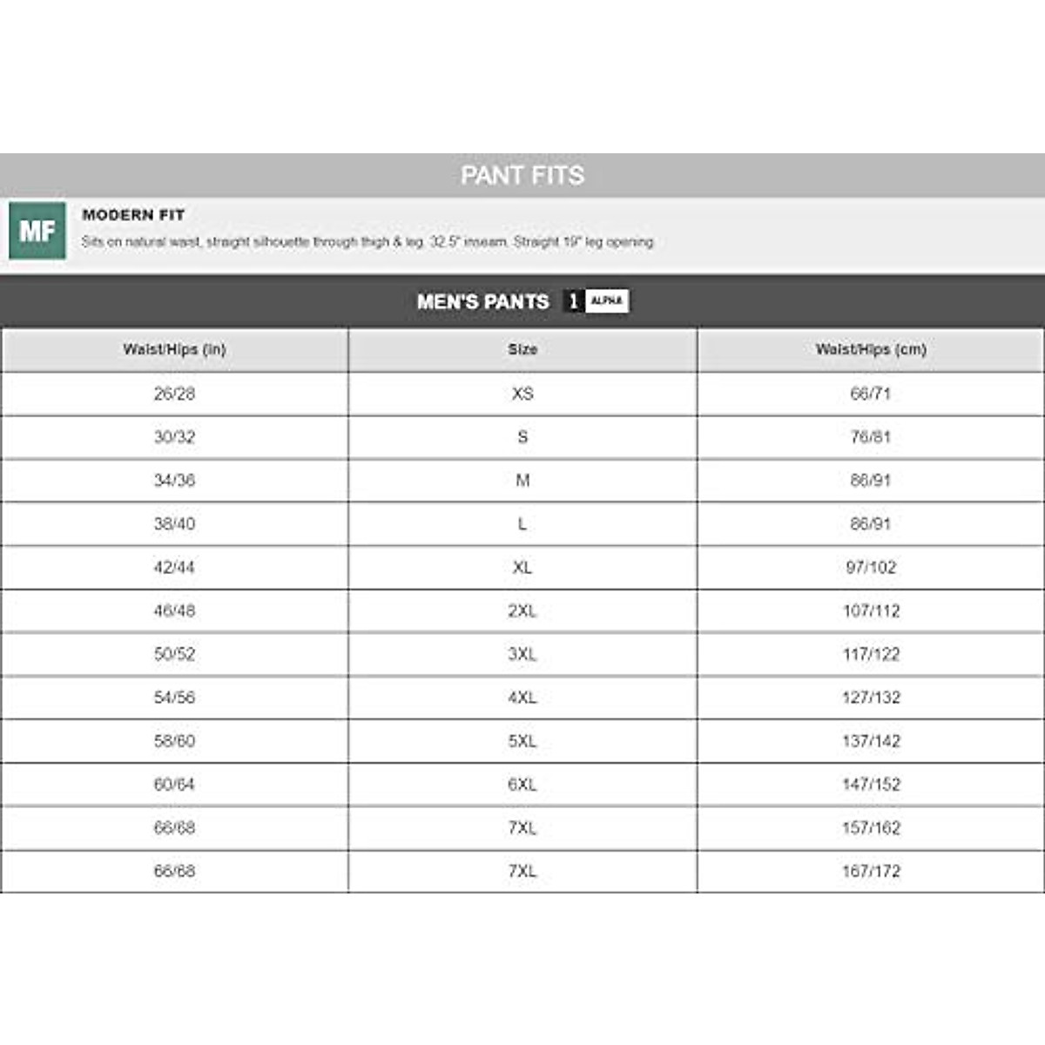Click the 167/172 cm cell in last row

point(871,871)
